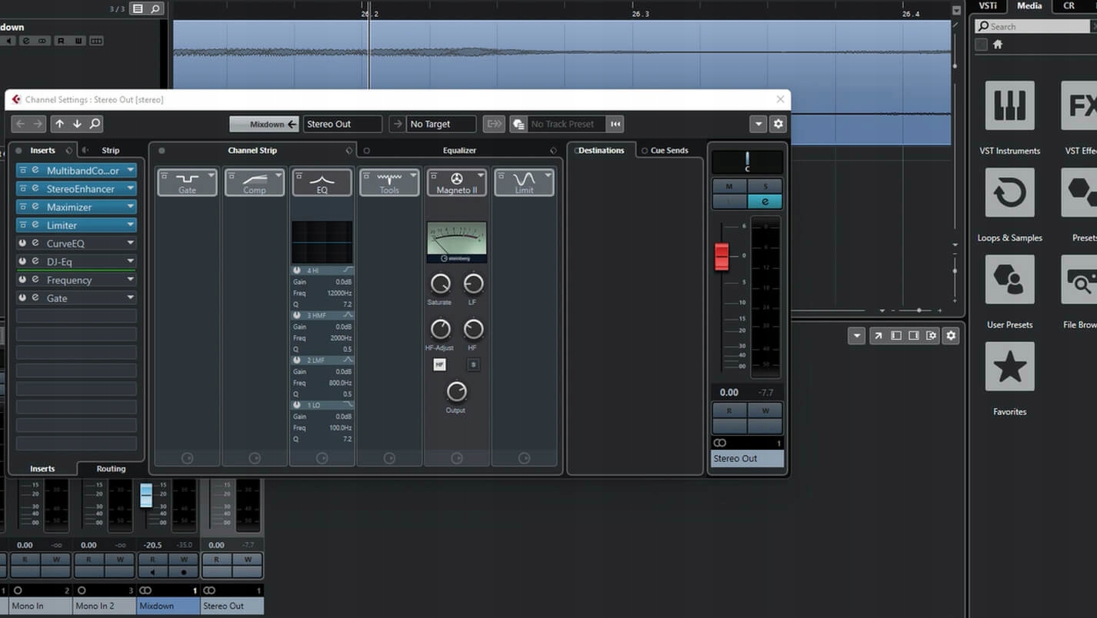Toggle the 4 HI EQ band on
The image size is (1097, 618).
pyautogui.click(x=297, y=271)
